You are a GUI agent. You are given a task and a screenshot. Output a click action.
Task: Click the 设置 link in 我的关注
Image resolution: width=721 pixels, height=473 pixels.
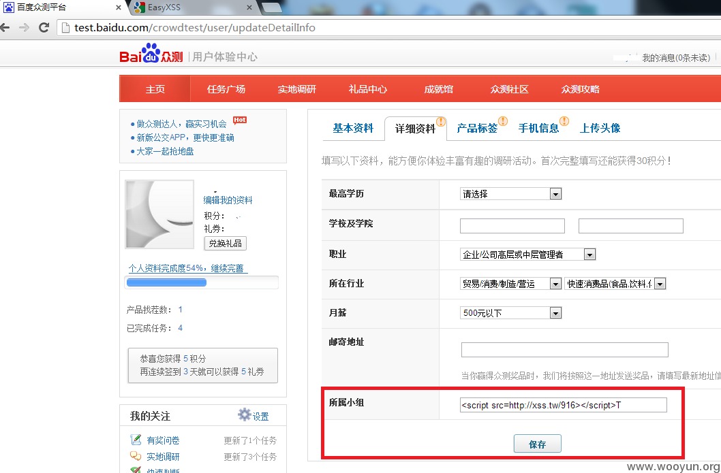pos(261,417)
